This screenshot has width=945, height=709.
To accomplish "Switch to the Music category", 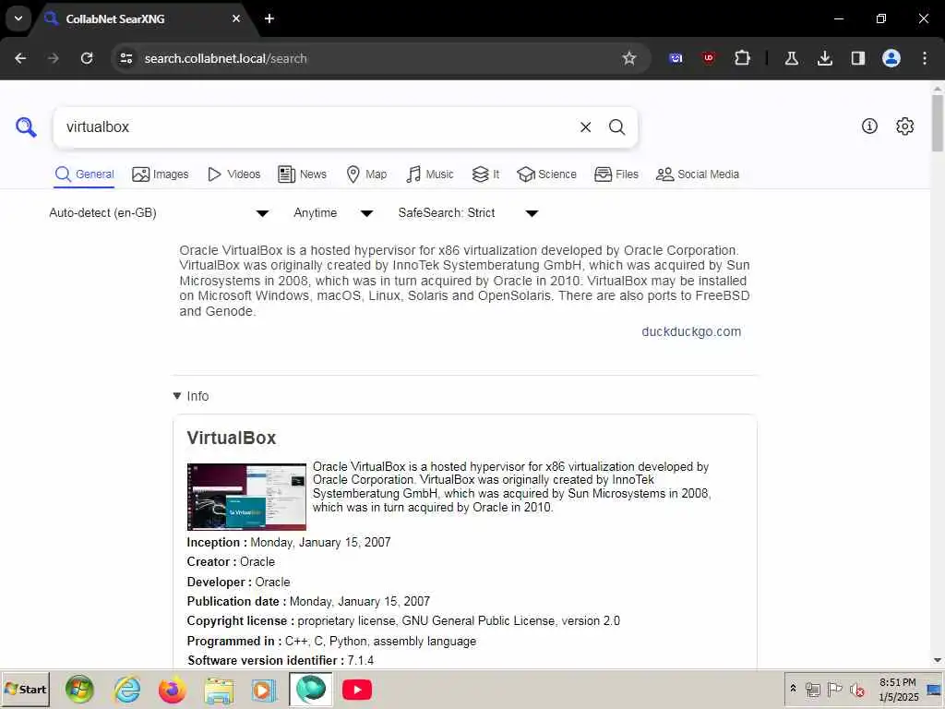I will point(430,174).
